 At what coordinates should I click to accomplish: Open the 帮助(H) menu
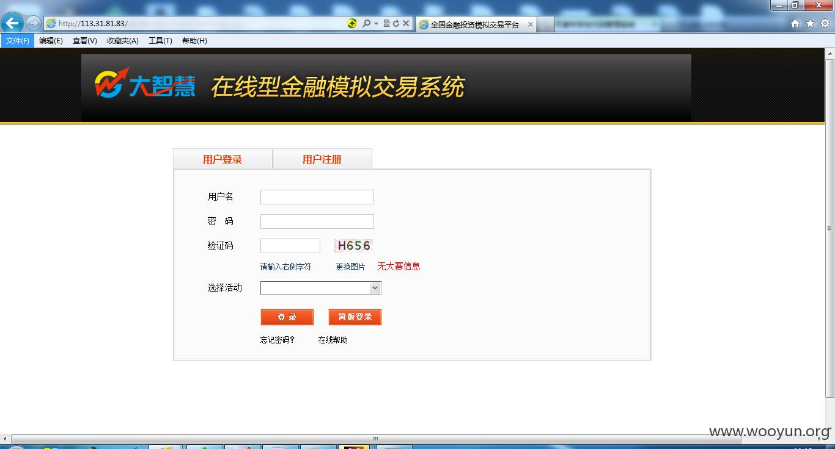tap(194, 41)
